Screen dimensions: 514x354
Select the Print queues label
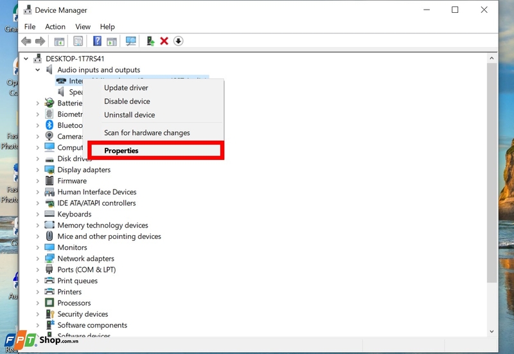point(77,281)
